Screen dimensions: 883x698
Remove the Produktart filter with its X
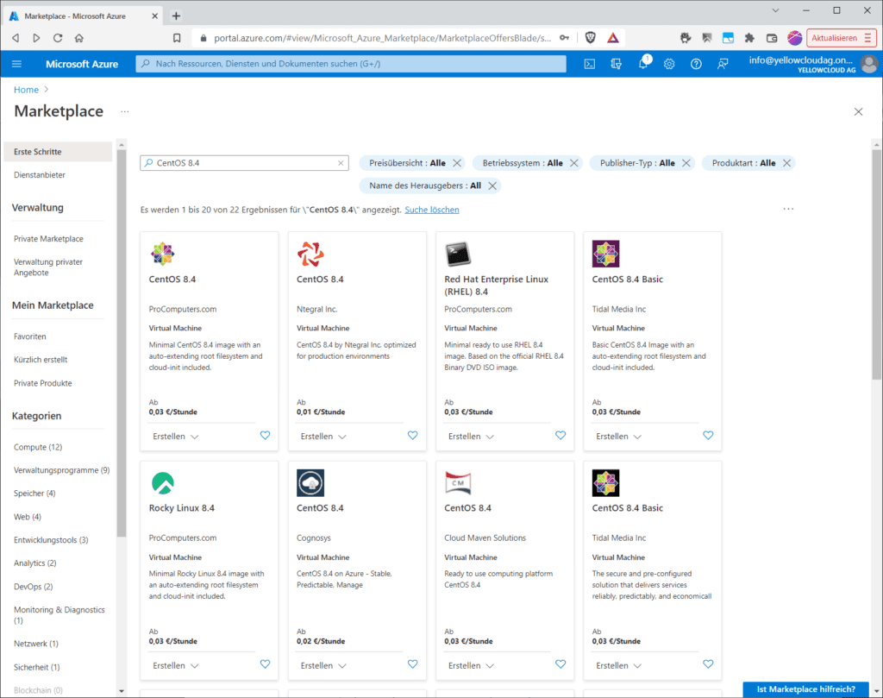coord(786,163)
